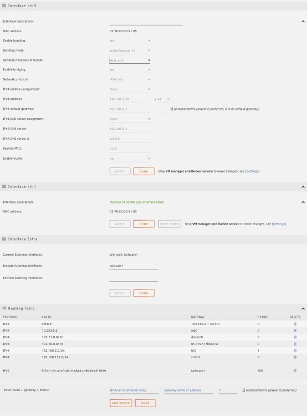Click the Exclude listening interfaces field
This screenshot has width=307, height=416.
(x=134, y=278)
